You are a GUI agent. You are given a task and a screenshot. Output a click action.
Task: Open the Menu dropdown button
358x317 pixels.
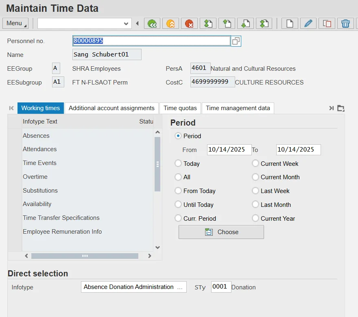pyautogui.click(x=15, y=24)
